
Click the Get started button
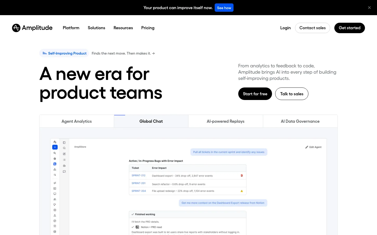[x=350, y=28]
